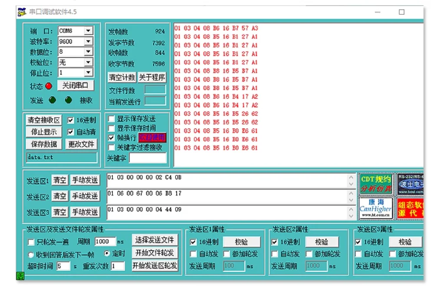The width and height of the screenshot is (442, 286).
Task: Click the 文件行数 field
Action: coord(155,90)
